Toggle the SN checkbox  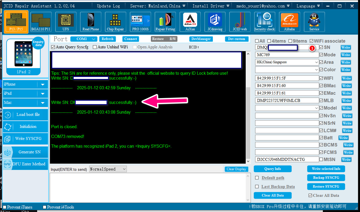point(321,47)
